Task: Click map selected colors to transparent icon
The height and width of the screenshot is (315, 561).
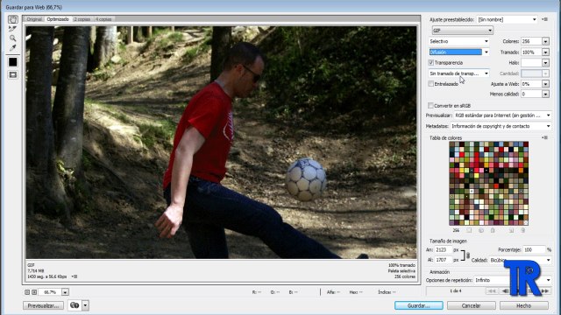Action: click(469, 230)
